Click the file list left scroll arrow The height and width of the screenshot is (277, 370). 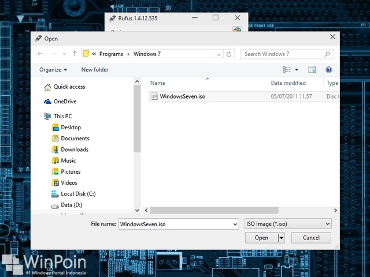146,210
